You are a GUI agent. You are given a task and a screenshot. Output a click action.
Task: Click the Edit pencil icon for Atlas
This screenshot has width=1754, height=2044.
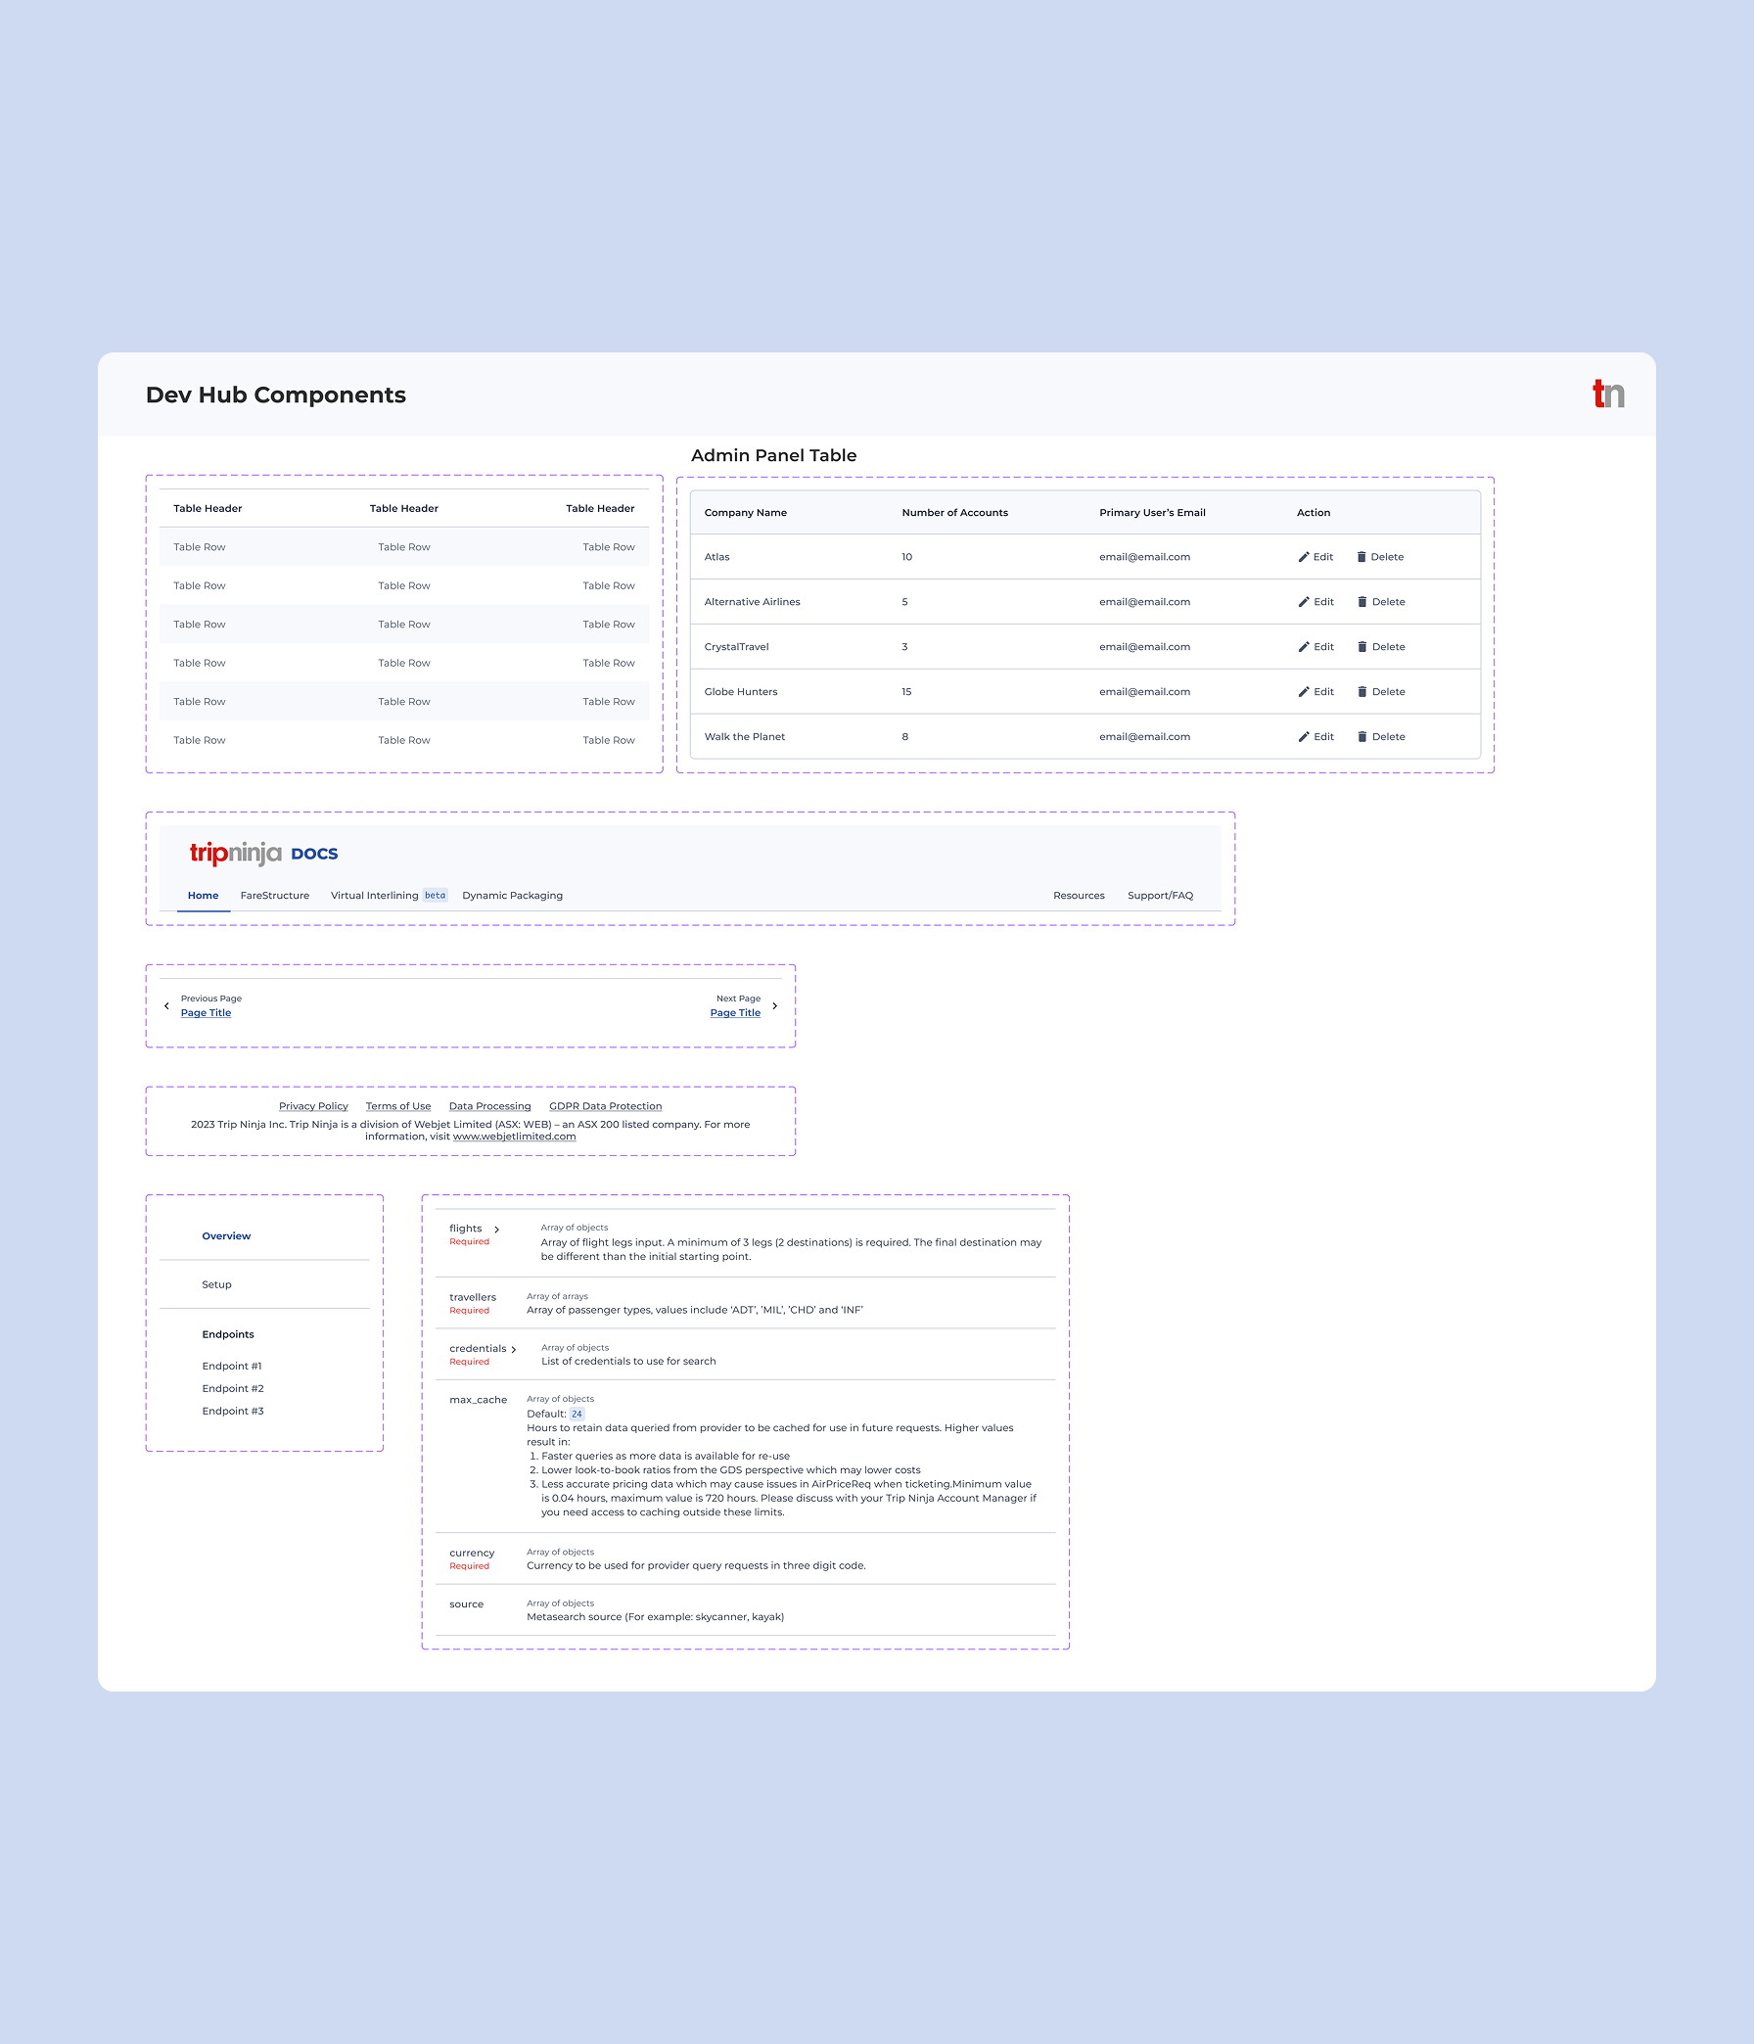tap(1304, 556)
